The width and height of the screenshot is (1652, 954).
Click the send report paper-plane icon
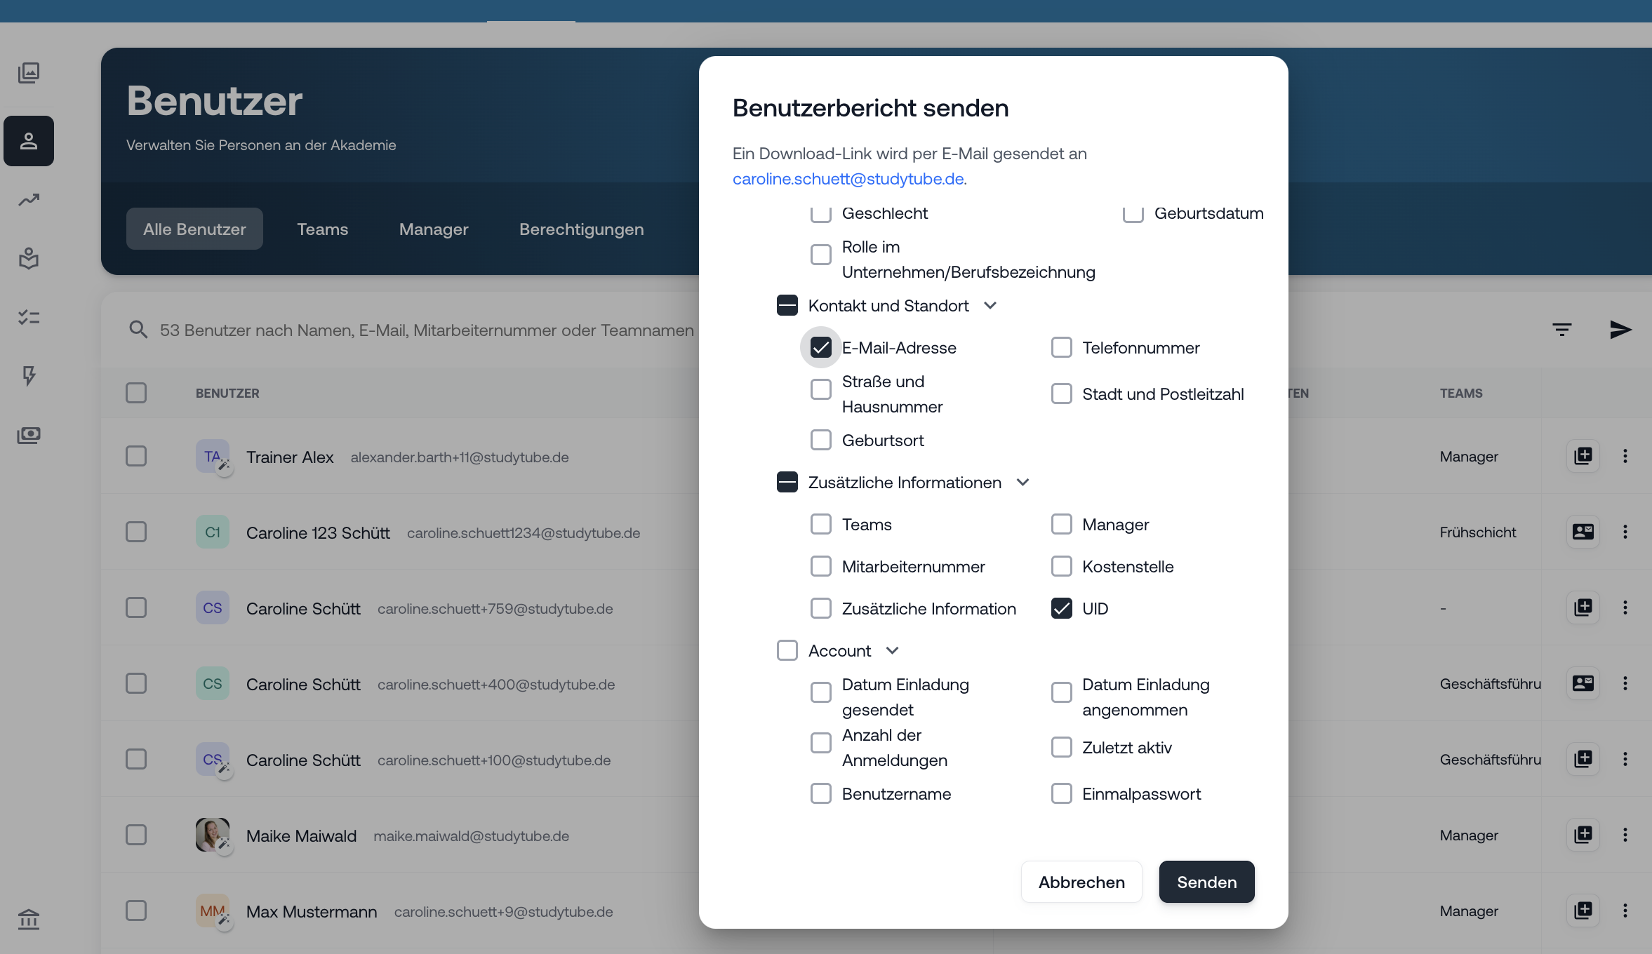click(1620, 330)
